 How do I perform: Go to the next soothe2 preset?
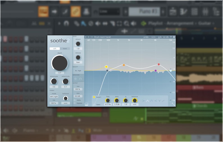tap(88, 37)
